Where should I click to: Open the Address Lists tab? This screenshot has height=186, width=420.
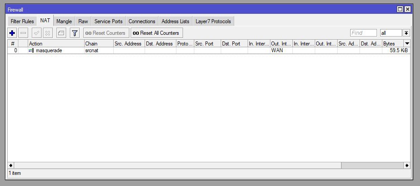click(x=175, y=21)
